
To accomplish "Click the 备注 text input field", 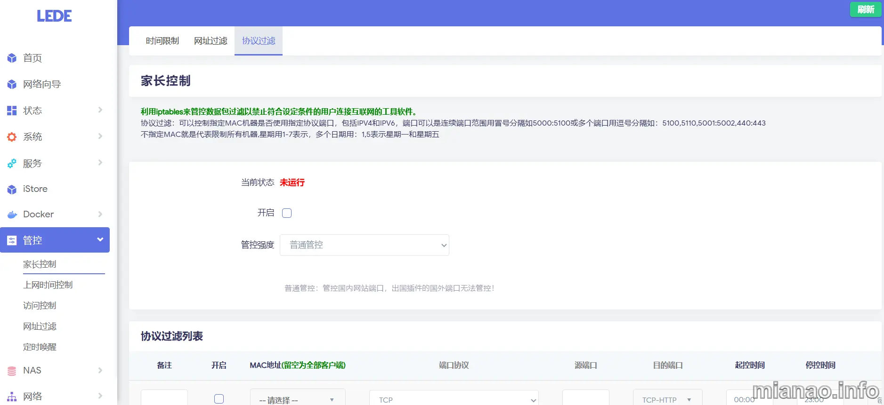I will 164,398.
